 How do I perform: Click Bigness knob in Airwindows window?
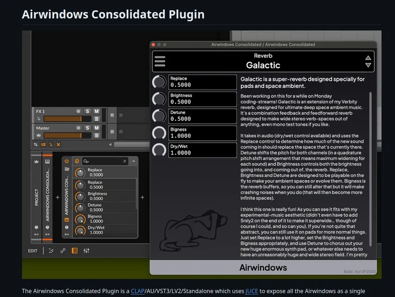point(159,133)
